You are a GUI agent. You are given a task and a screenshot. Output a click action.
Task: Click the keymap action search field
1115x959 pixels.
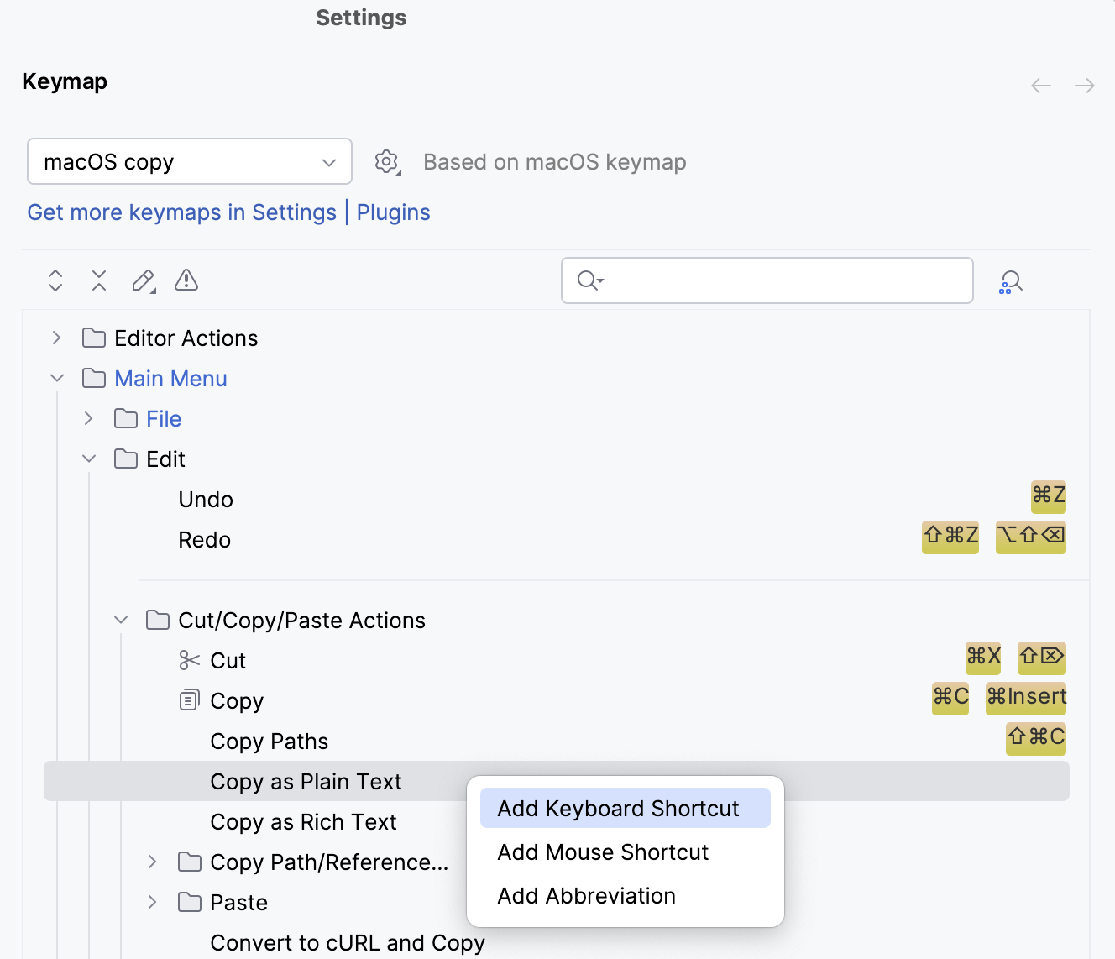pyautogui.click(x=781, y=280)
